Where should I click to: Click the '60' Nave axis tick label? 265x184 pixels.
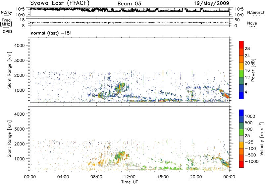click(x=237, y=20)
